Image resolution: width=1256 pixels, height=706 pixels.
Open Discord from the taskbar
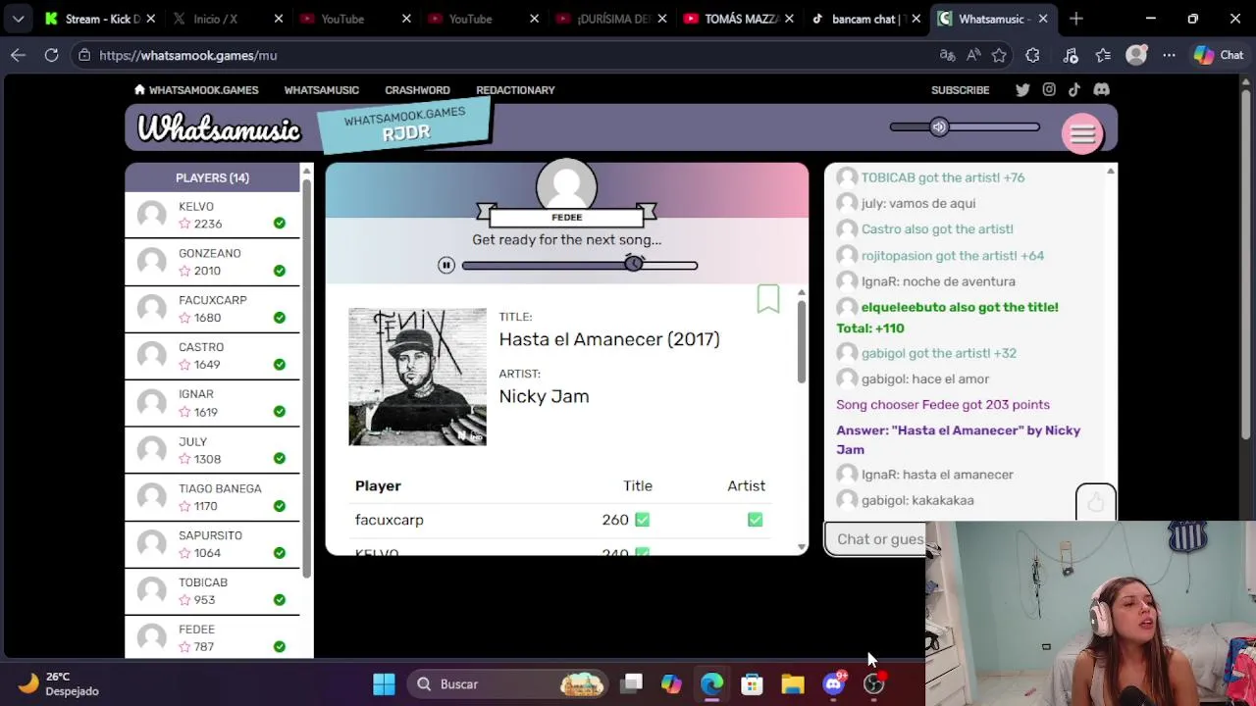click(834, 683)
